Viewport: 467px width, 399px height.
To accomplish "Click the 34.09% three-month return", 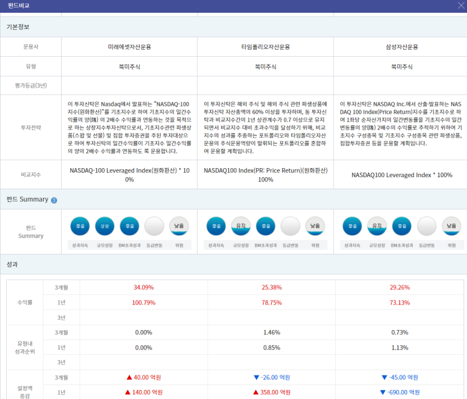I will click(x=144, y=288).
